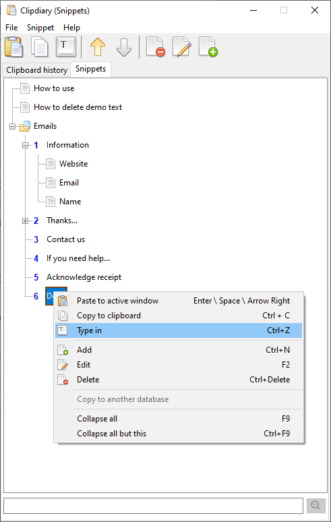Select the Name snippet
331x522 pixels.
pos(70,202)
